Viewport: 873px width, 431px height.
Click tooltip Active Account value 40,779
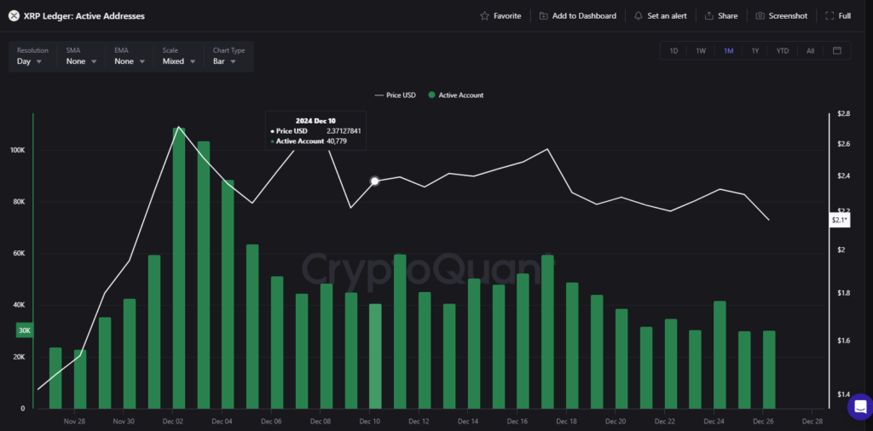337,141
